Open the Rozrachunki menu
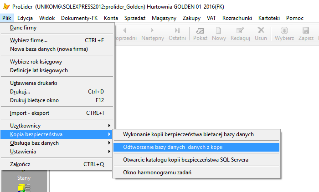 coord(237,18)
